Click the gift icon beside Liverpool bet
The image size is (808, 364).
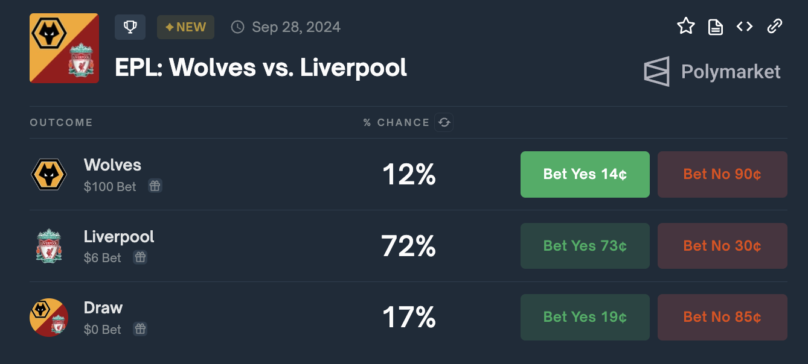tap(140, 257)
